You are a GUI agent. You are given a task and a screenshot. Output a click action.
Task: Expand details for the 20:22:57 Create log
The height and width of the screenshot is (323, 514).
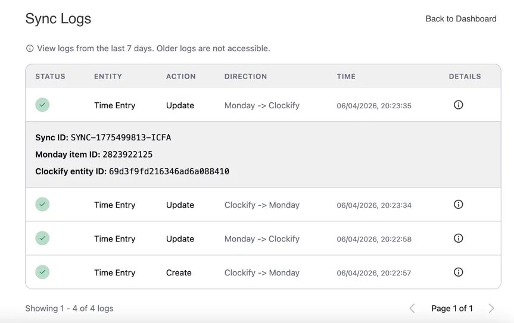(x=458, y=272)
